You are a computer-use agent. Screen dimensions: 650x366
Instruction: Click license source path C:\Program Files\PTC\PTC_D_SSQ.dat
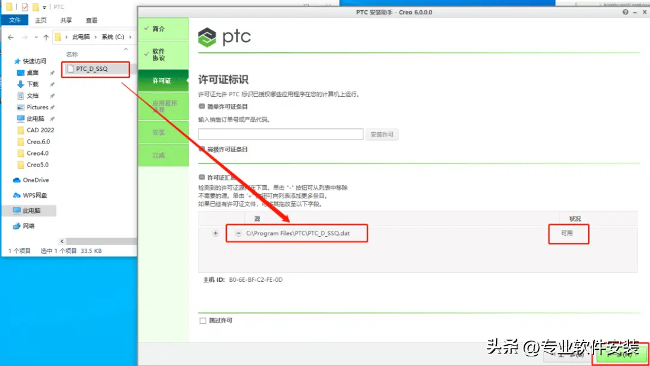298,233
